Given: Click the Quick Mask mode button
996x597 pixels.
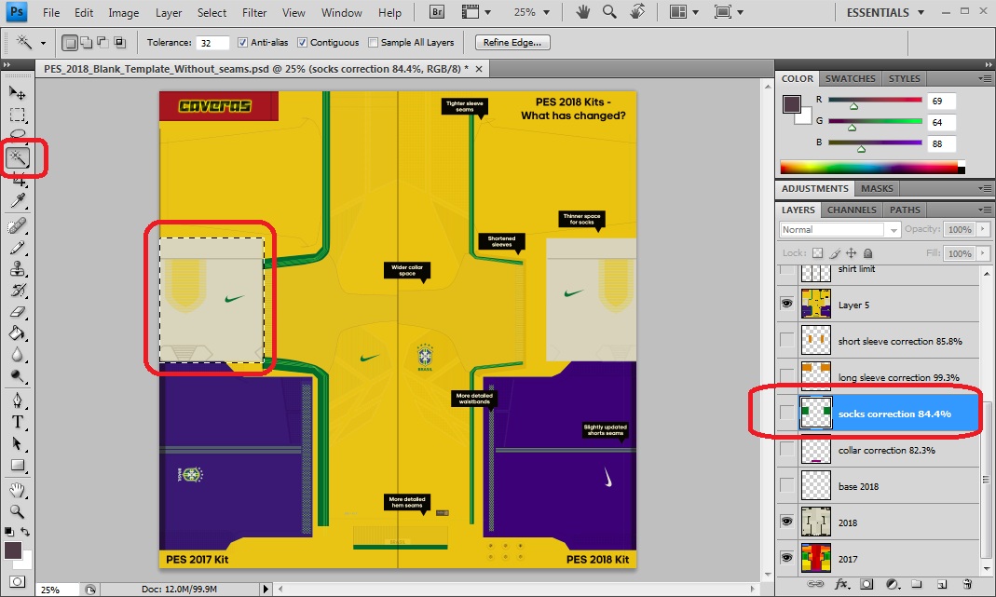Looking at the screenshot, I should (x=17, y=581).
